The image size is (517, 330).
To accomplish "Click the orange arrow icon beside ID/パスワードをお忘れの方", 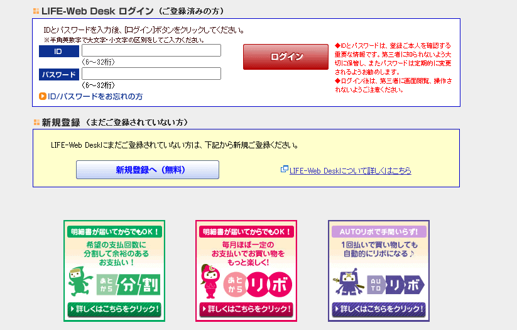I will [43, 96].
